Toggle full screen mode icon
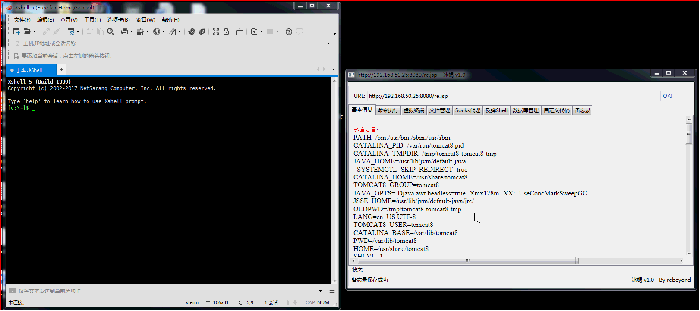Screen dimensions: 700x311 pyautogui.click(x=216, y=31)
